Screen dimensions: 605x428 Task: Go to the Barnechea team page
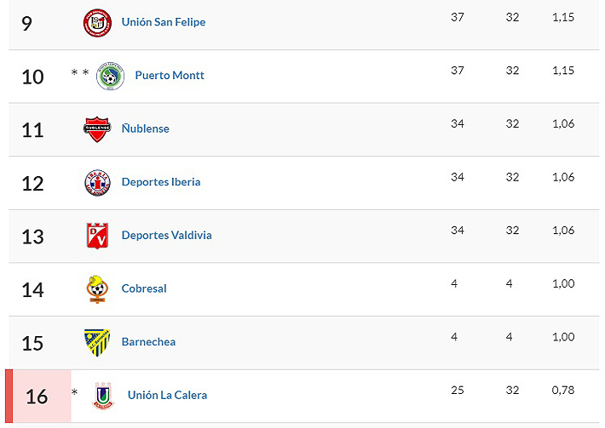click(x=148, y=342)
